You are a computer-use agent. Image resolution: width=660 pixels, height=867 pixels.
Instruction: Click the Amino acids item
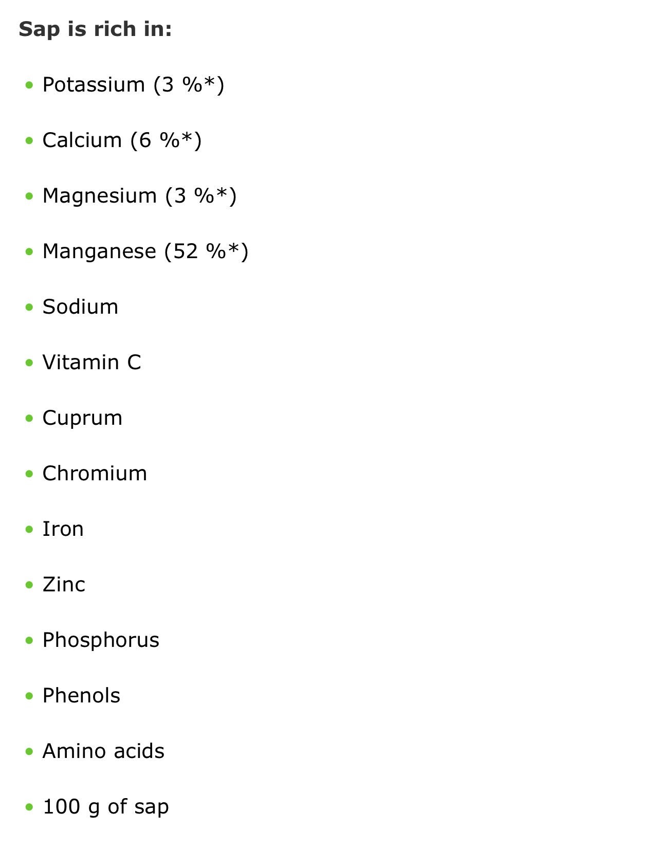[x=103, y=751]
